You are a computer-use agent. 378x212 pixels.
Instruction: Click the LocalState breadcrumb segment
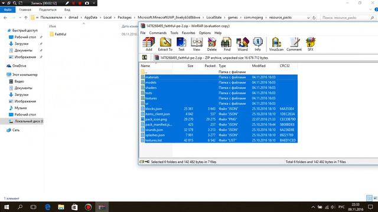[214, 18]
